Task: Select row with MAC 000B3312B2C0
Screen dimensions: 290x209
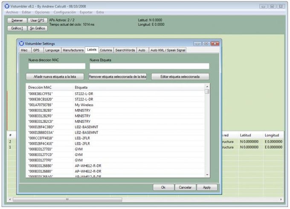Action: [x=116, y=122]
